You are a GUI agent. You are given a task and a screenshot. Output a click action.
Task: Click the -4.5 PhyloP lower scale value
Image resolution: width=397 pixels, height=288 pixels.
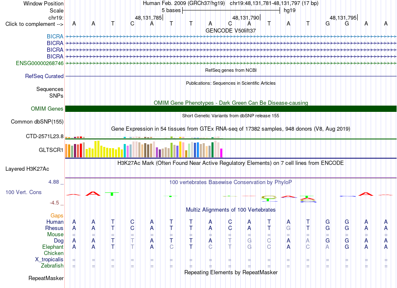[54, 203]
